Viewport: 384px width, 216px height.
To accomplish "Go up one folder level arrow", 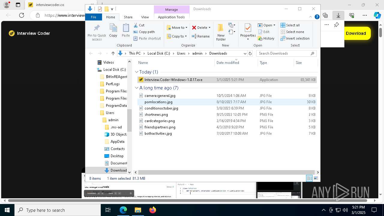I will pos(113,53).
